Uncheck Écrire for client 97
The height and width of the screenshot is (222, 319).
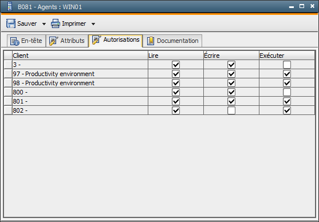click(231, 74)
